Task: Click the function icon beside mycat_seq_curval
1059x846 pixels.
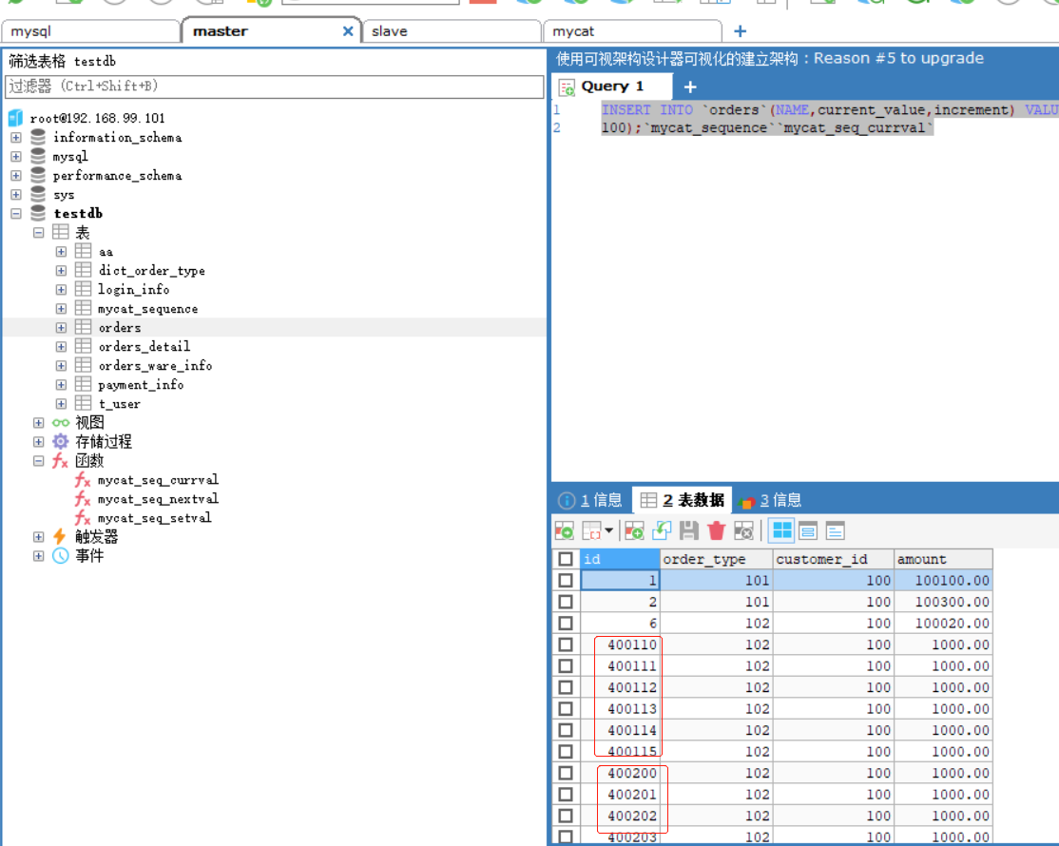Action: pos(83,480)
